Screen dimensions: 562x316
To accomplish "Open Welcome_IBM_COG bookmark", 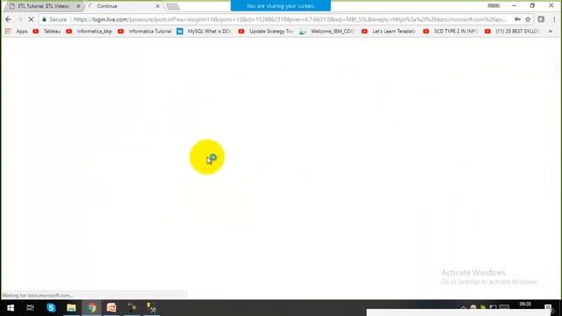I will [327, 32].
